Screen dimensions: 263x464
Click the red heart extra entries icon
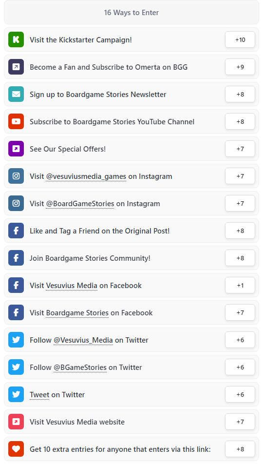(16, 449)
